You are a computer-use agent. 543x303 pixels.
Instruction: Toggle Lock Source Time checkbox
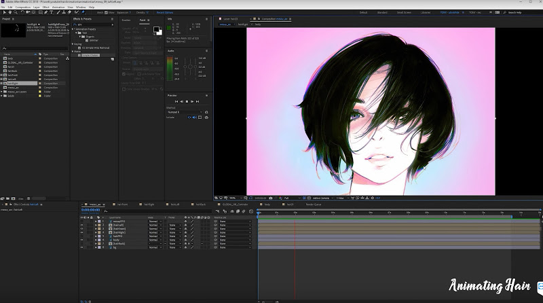139,74
